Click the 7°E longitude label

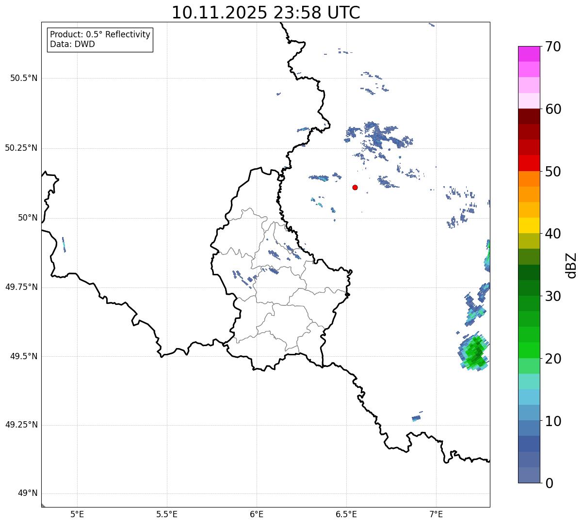(436, 514)
